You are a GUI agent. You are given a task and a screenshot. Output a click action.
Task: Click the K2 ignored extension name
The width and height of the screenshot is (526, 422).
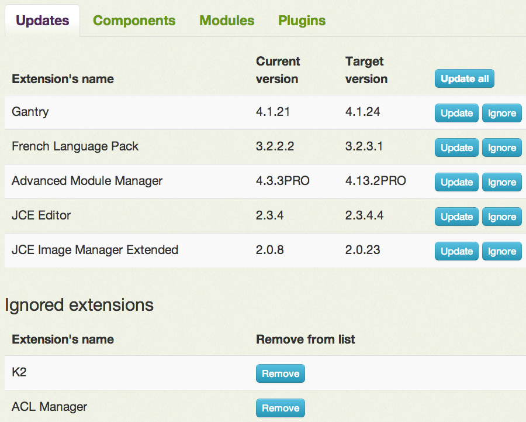tap(19, 372)
